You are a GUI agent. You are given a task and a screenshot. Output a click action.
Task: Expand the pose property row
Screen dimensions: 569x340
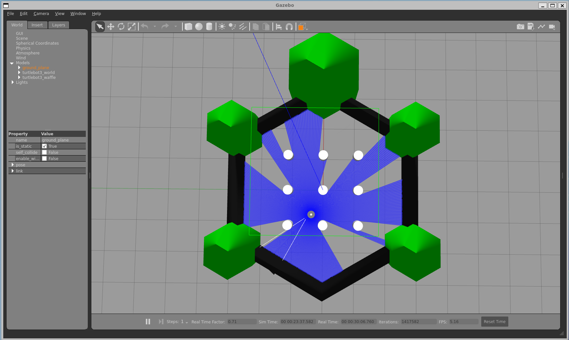[13, 165]
